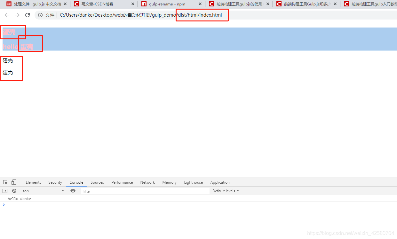Switch to the 写文章-CSDN博客 browser tab

(104, 4)
